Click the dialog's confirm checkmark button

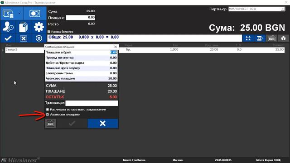pos(72,123)
